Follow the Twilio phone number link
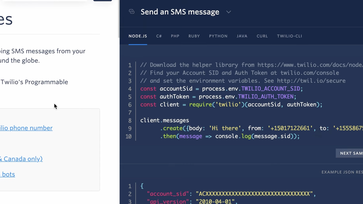Viewport: 363px width, 204px height. point(26,128)
